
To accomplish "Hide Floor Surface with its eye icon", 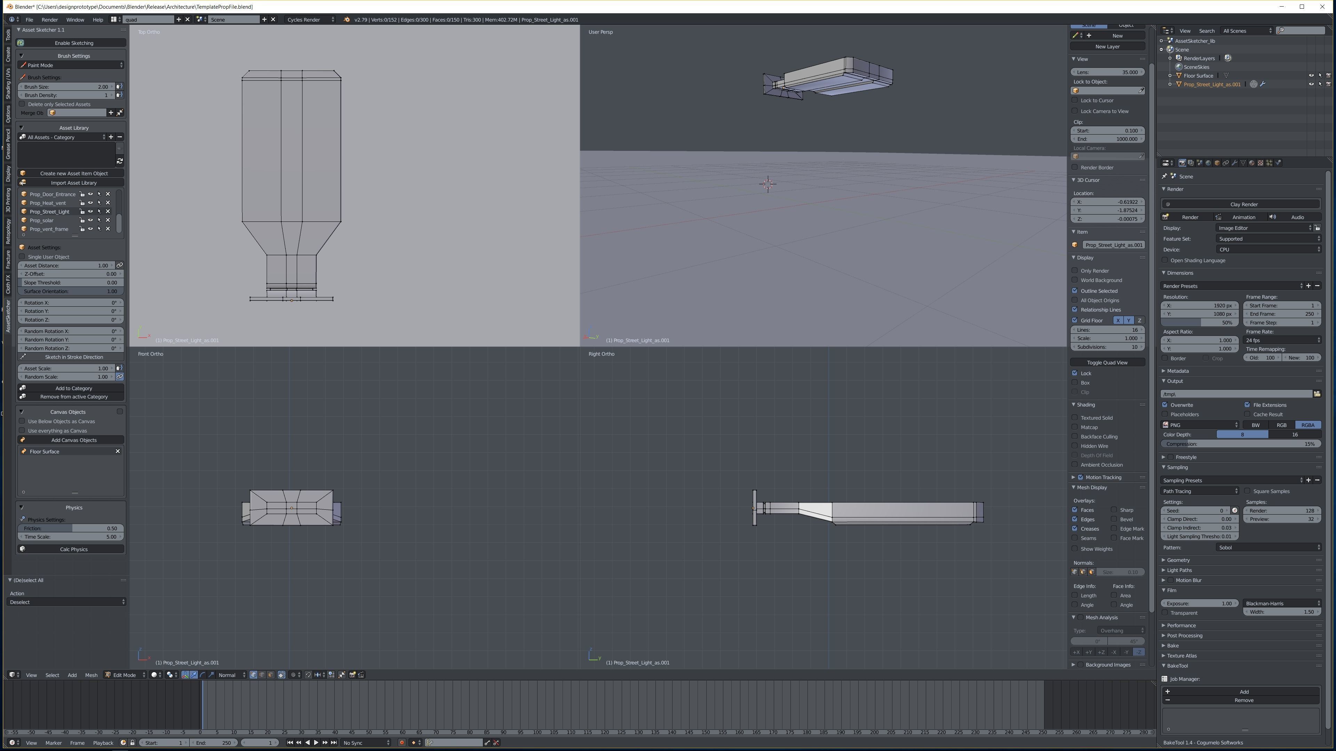I will coord(1311,76).
